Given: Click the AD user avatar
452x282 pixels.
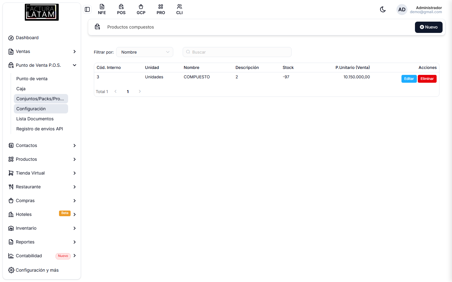Looking at the screenshot, I should point(402,9).
